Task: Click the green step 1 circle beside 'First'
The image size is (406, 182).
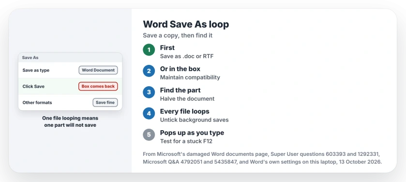Action: click(x=149, y=50)
